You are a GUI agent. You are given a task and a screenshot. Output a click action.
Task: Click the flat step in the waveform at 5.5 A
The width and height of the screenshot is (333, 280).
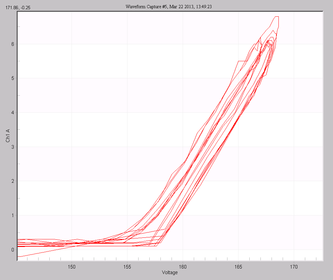coord(242,61)
